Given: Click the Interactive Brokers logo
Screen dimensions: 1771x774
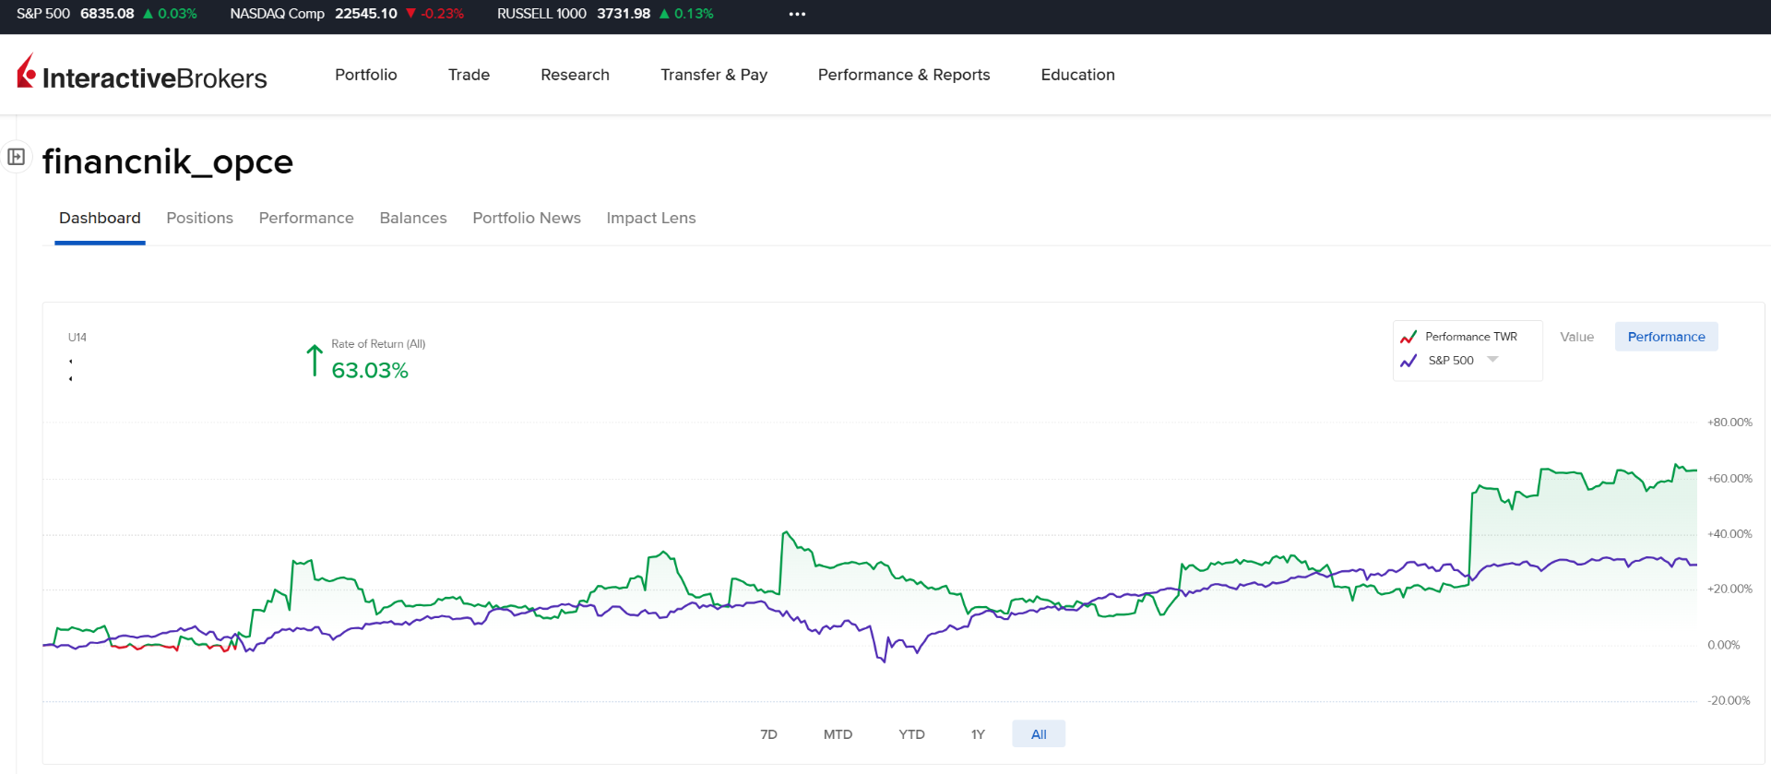Looking at the screenshot, I should coord(142,75).
